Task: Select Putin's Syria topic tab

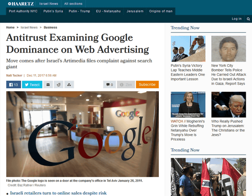Action: (53, 11)
